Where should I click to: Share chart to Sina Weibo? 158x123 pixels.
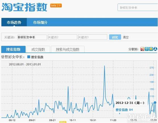coord(142,49)
